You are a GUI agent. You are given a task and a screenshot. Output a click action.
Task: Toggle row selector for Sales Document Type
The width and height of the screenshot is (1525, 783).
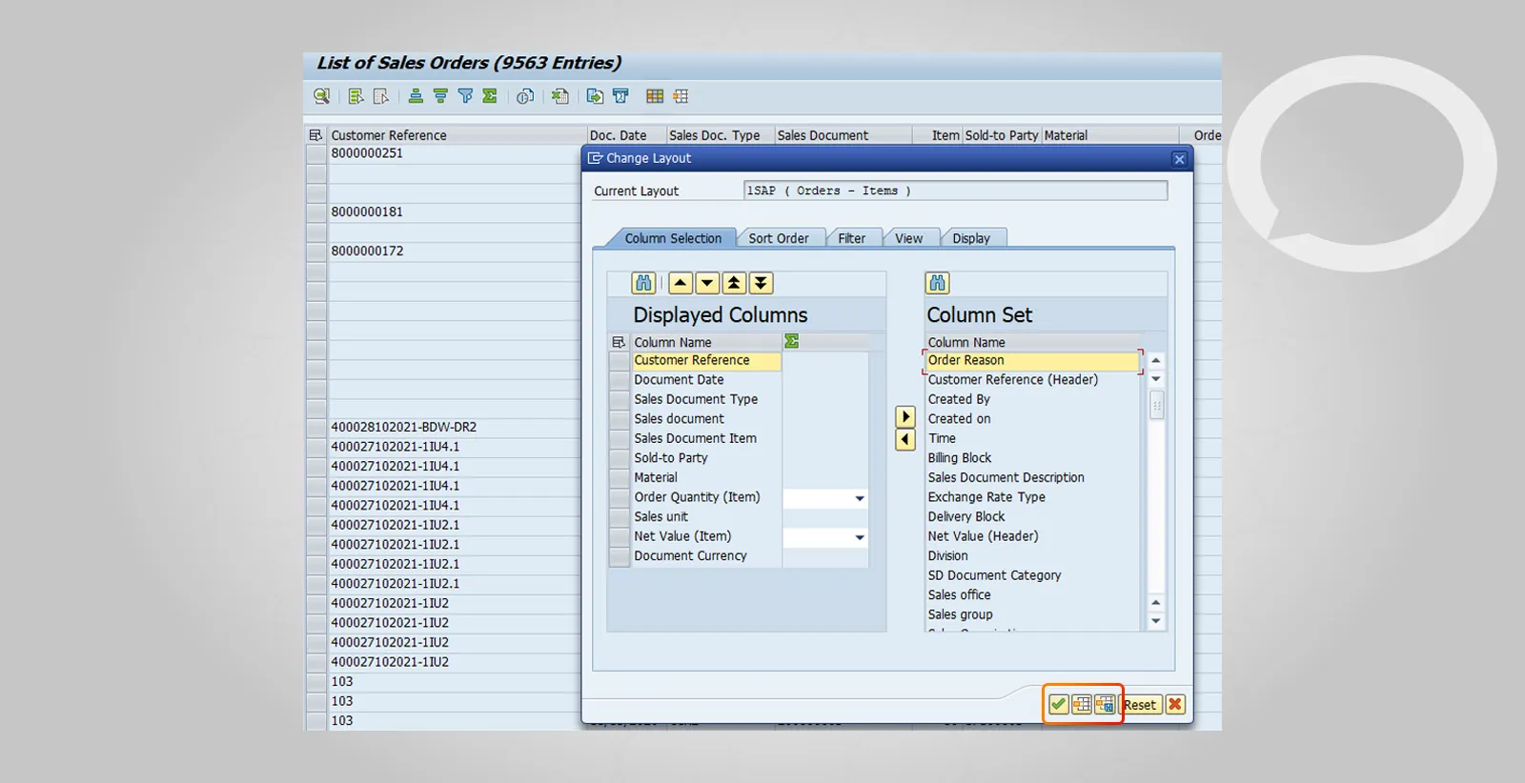pyautogui.click(x=620, y=400)
